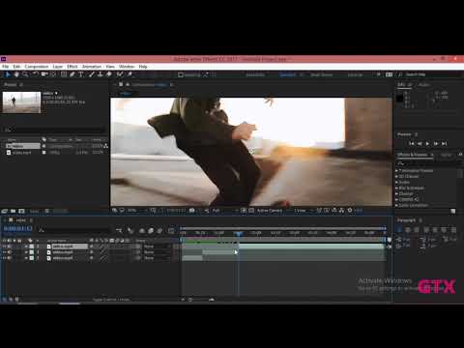Click the Comp Mini-Flowchart icon in timeline header
The height and width of the screenshot is (348, 464).
(x=119, y=230)
